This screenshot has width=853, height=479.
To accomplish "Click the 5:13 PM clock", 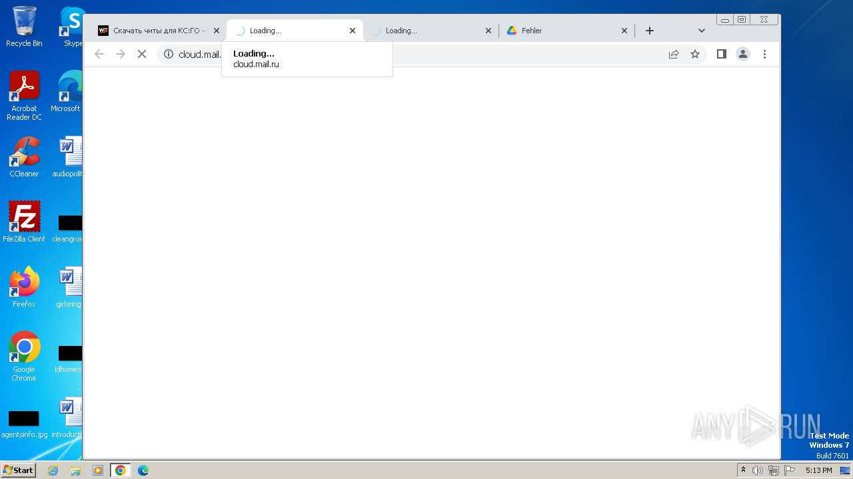I will [818, 470].
